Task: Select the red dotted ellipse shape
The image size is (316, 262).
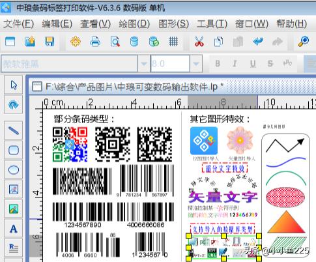Action: coord(285,197)
